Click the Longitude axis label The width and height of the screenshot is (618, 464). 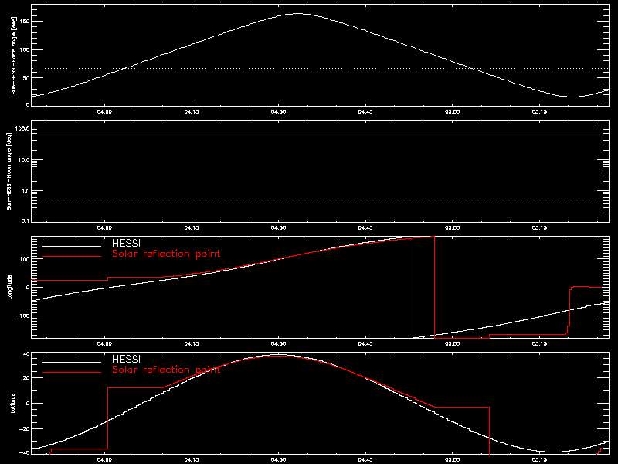pyautogui.click(x=10, y=287)
